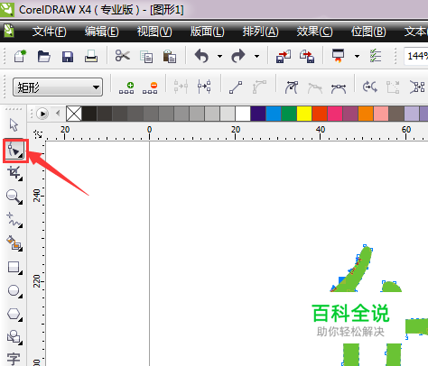The width and height of the screenshot is (428, 366).
Task: Click the Import icon
Action: (x=284, y=56)
